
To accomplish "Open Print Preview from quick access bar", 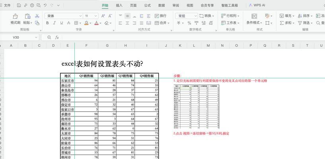I will point(39,6).
